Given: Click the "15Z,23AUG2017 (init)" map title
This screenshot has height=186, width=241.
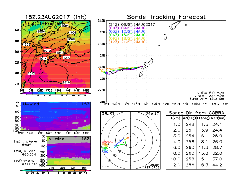Looking at the screenshot, I should pyautogui.click(x=56, y=17).
